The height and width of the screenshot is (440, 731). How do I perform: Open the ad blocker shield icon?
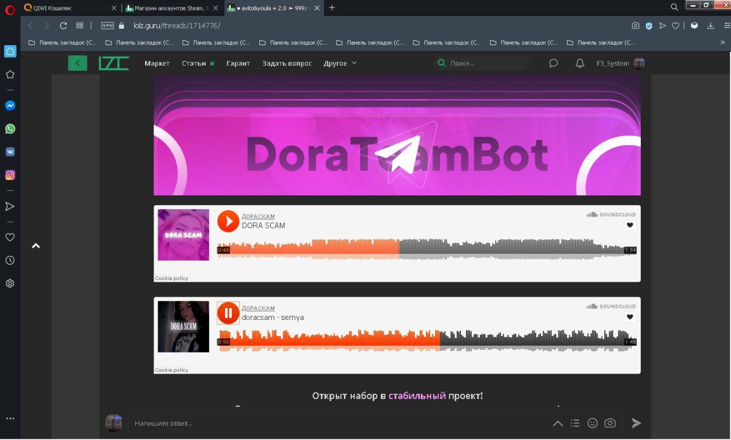point(649,26)
